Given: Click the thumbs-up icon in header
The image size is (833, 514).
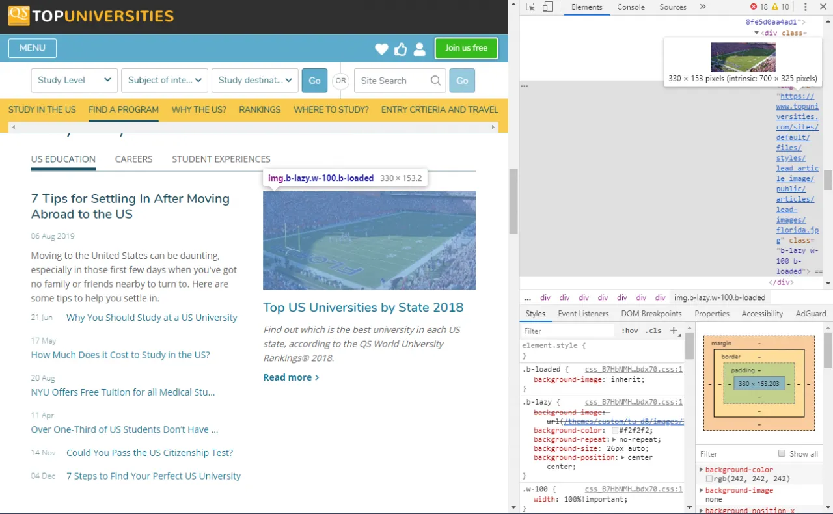Looking at the screenshot, I should 400,49.
